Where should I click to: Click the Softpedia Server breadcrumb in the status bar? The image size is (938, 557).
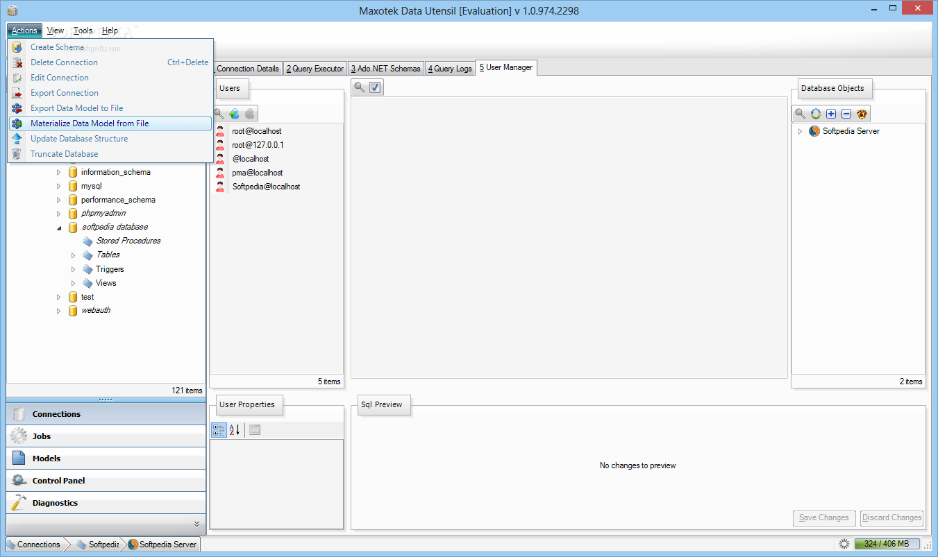coord(162,545)
